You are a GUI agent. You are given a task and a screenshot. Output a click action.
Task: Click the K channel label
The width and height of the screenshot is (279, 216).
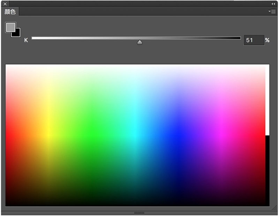pos(26,40)
